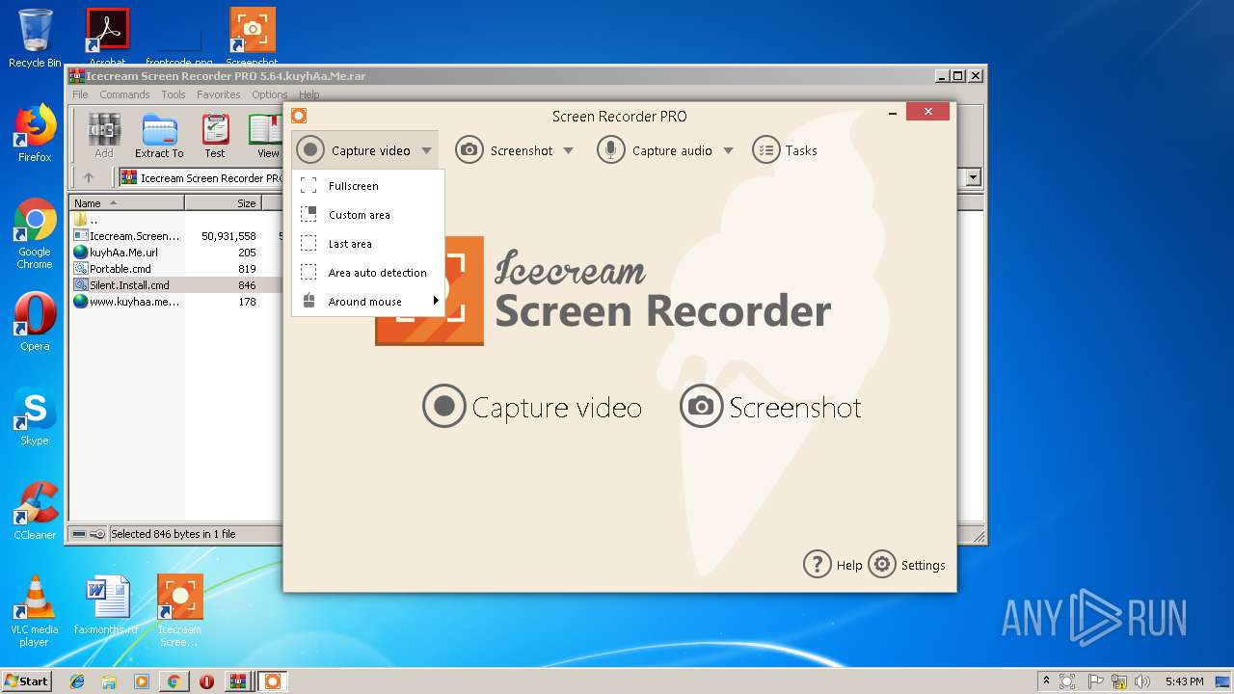Choose Custom area capture option
Screen dimensions: 1234x694
(367, 215)
